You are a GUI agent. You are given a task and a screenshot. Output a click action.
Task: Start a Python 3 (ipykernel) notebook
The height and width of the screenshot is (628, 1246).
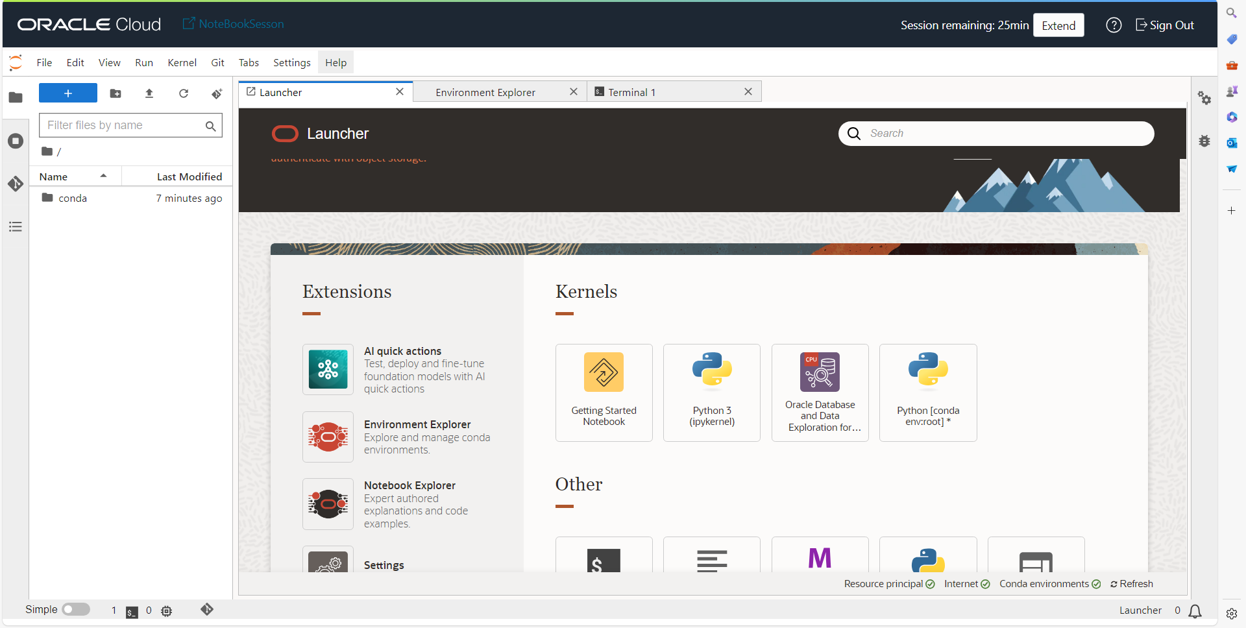(x=712, y=392)
